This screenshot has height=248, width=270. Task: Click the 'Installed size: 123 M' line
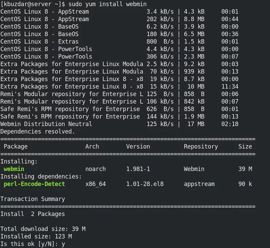(36, 236)
